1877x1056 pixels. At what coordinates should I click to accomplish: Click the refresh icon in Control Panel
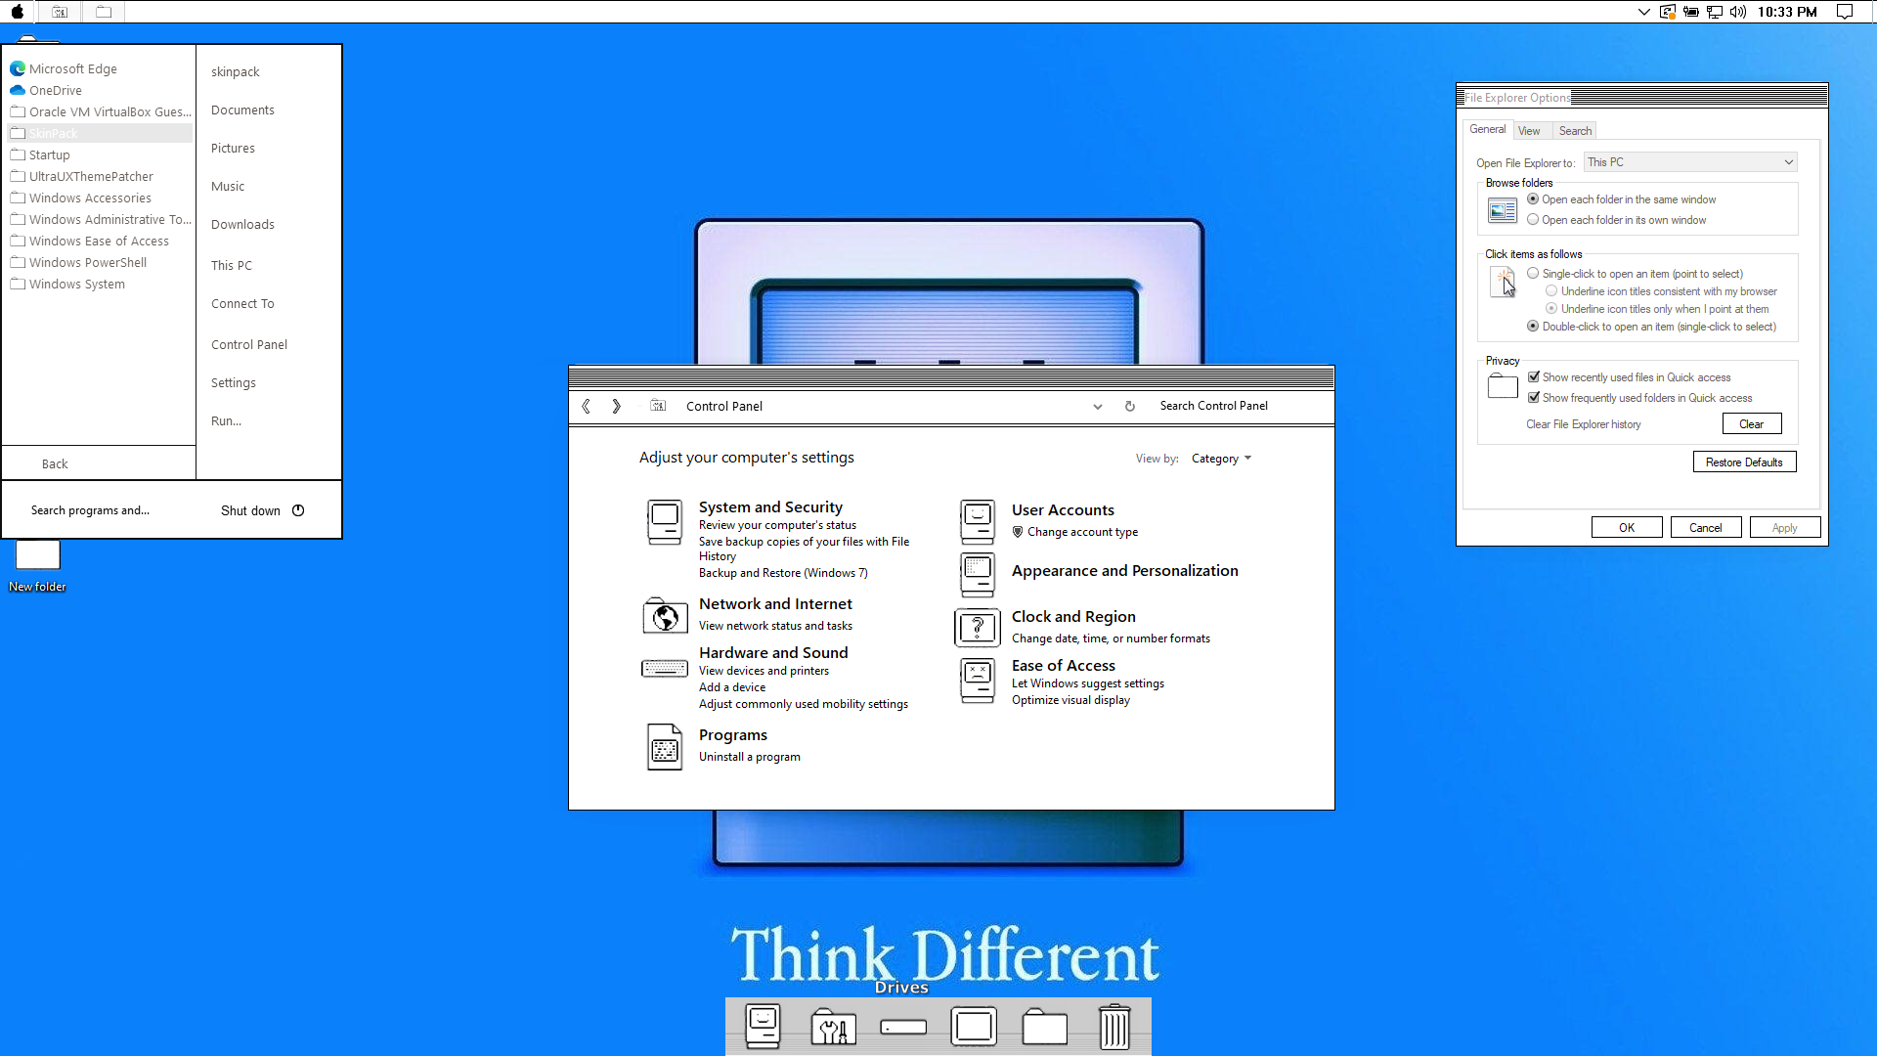point(1129,407)
